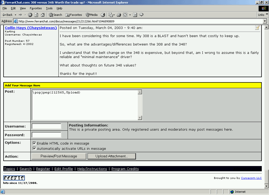The width and height of the screenshot is (269, 195).
Task: Click the Links toolbar label
Action: point(261,15)
